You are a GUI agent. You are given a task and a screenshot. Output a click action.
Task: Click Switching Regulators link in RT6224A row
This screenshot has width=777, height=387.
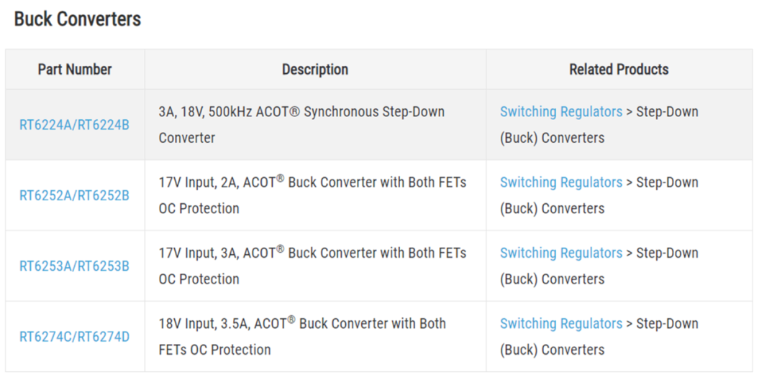pos(560,112)
